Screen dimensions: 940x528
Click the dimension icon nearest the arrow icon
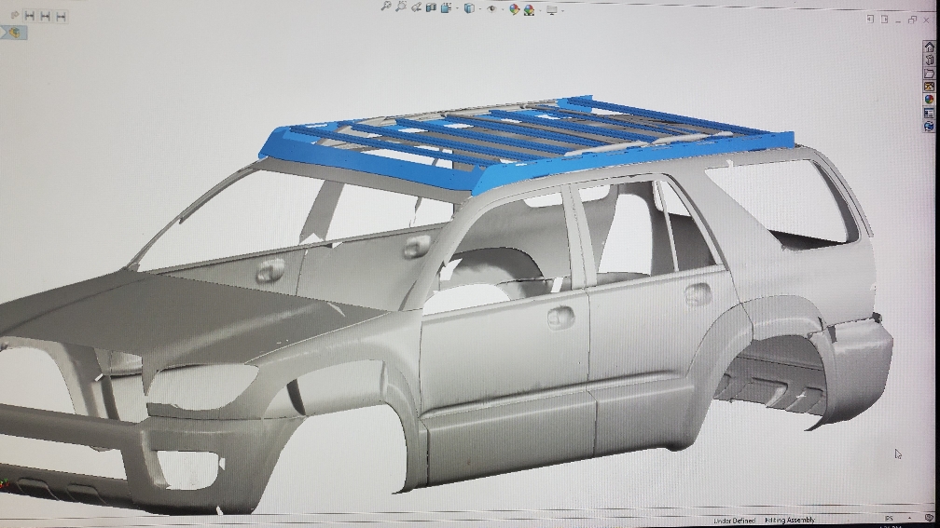[x=30, y=16]
